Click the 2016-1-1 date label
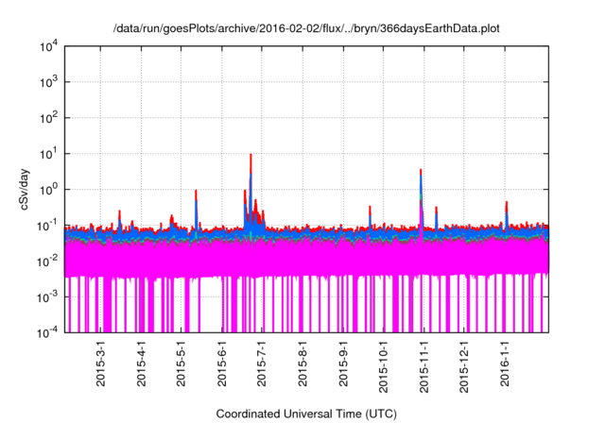This screenshot has height=423, width=605. tap(505, 364)
